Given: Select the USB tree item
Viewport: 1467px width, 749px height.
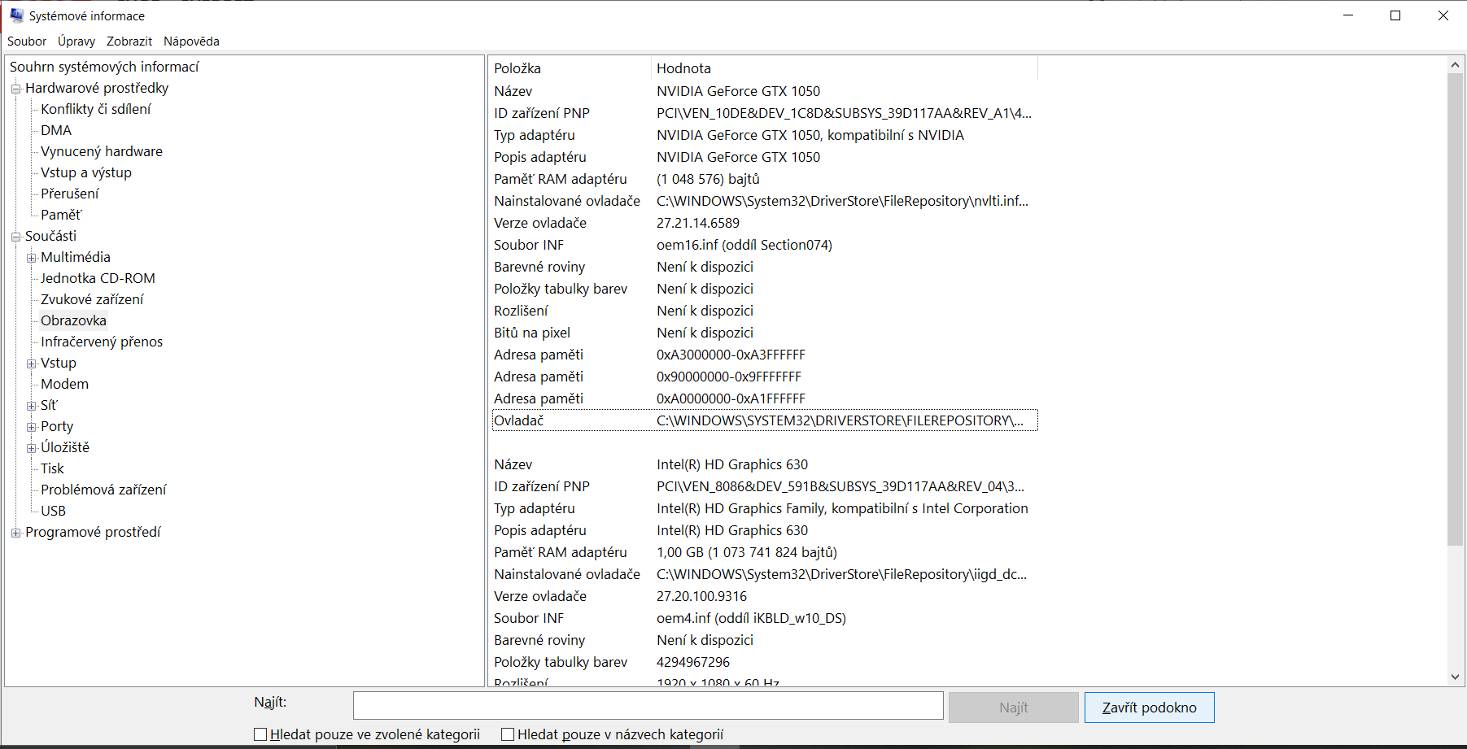Looking at the screenshot, I should click(53, 511).
